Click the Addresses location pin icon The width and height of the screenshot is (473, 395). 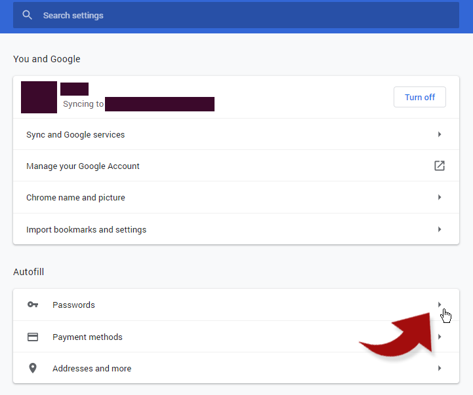click(33, 368)
